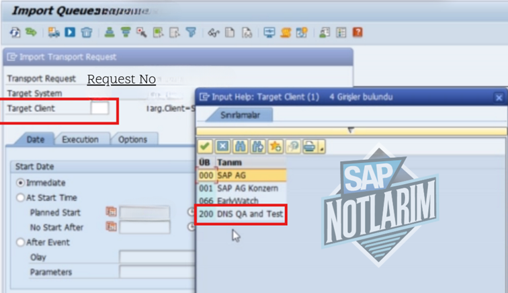Click the truck Import All Requests icon

click(54, 32)
